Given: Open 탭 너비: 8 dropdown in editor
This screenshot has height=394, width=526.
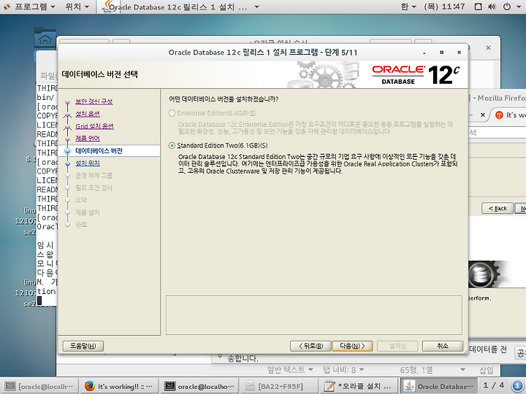Looking at the screenshot, I should (343, 370).
